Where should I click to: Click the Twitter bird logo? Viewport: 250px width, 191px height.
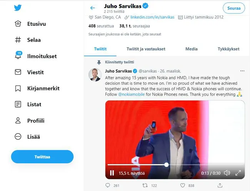(18, 8)
